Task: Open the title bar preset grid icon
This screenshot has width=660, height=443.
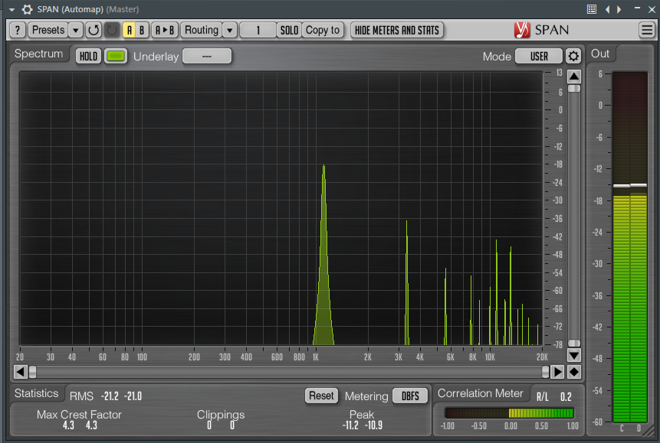Action: (x=591, y=9)
